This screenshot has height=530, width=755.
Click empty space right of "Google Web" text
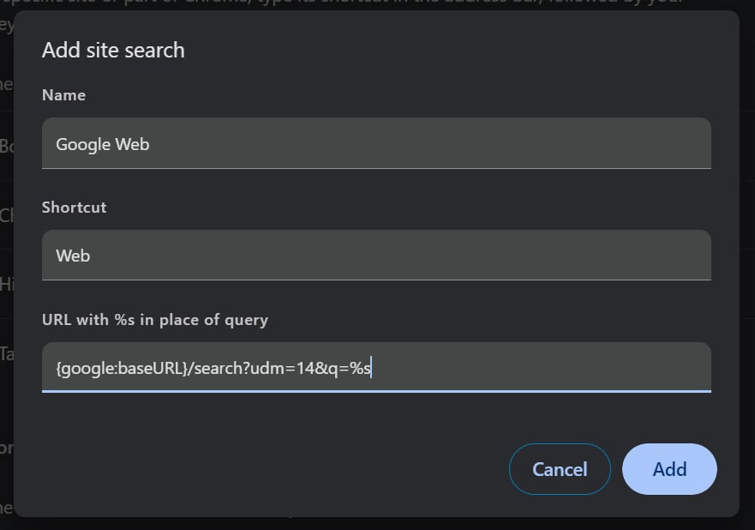(x=428, y=144)
